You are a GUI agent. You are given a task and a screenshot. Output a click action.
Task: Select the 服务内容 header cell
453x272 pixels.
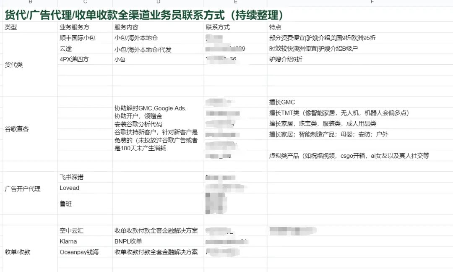pos(158,27)
